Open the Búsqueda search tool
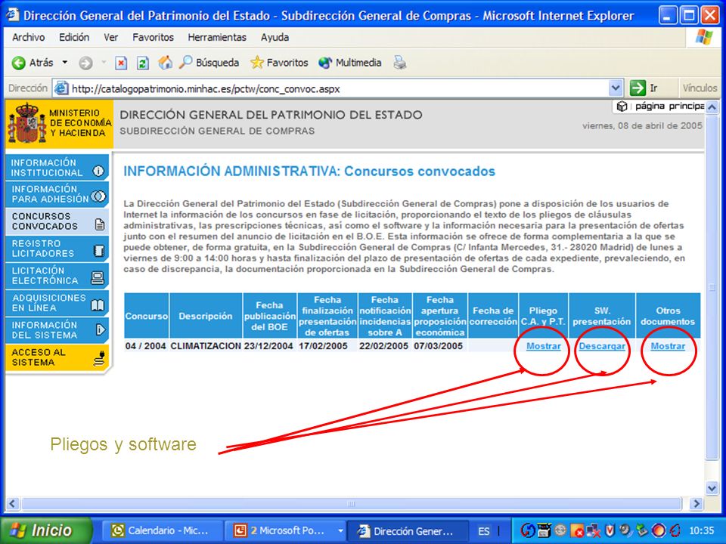The width and height of the screenshot is (726, 544). coord(209,63)
